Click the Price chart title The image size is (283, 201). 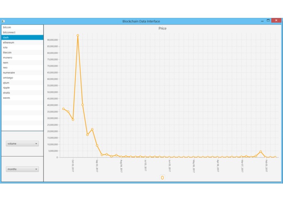pos(162,28)
